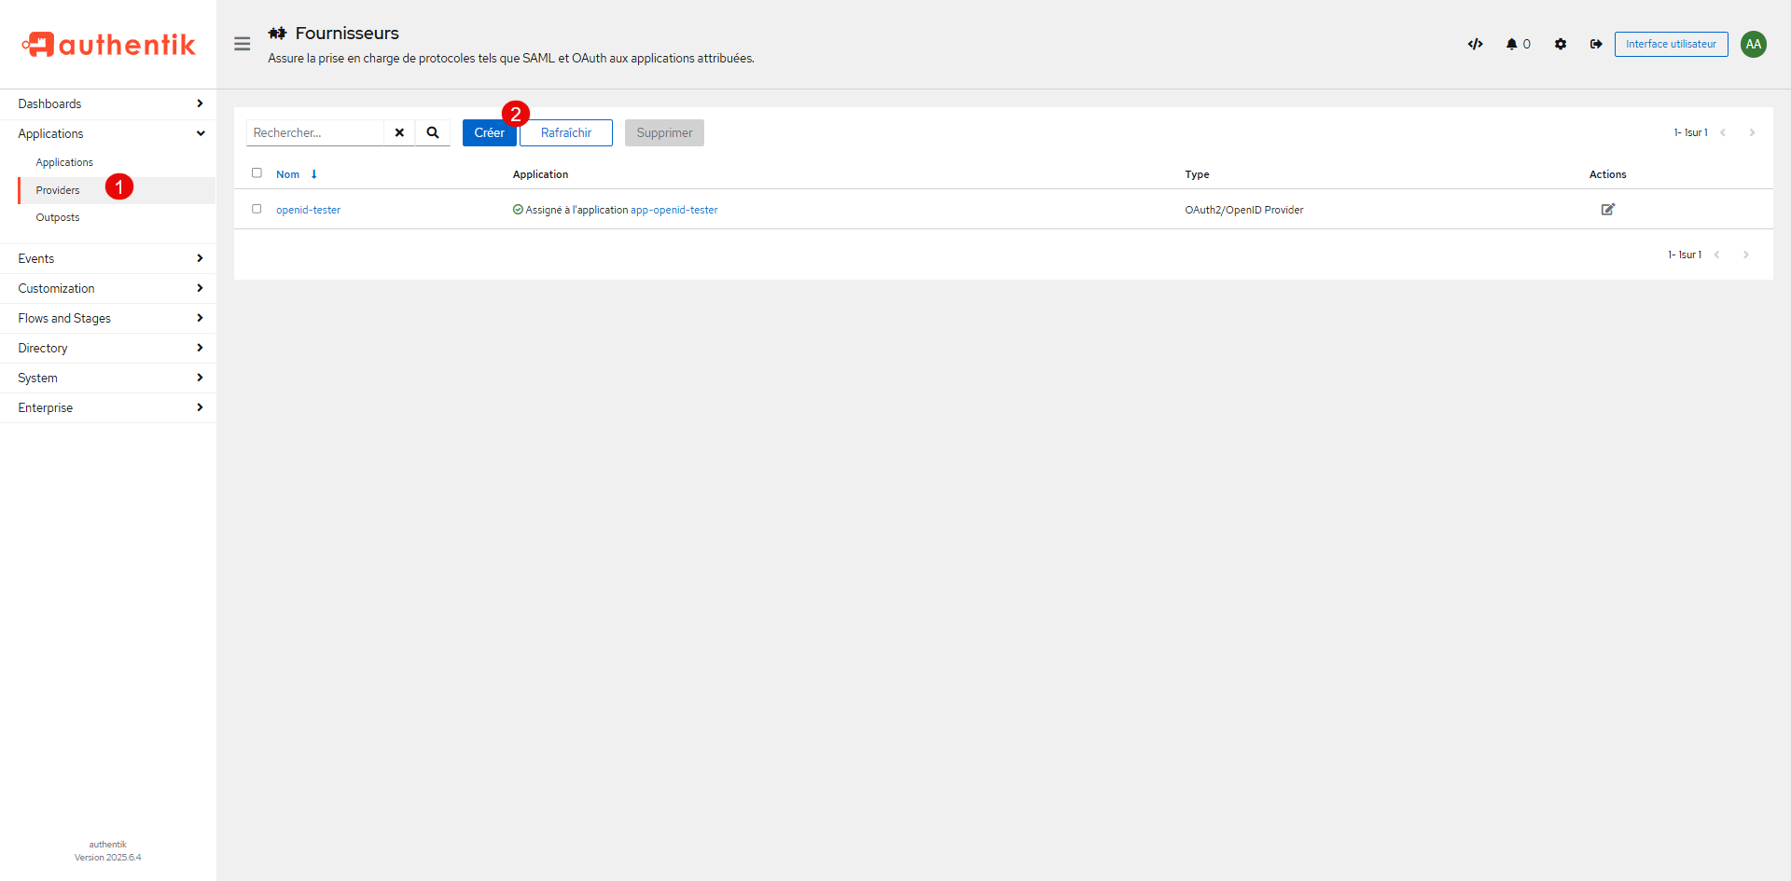Toggle the select-all checkbox in header
Image resolution: width=1791 pixels, height=881 pixels.
tap(257, 173)
